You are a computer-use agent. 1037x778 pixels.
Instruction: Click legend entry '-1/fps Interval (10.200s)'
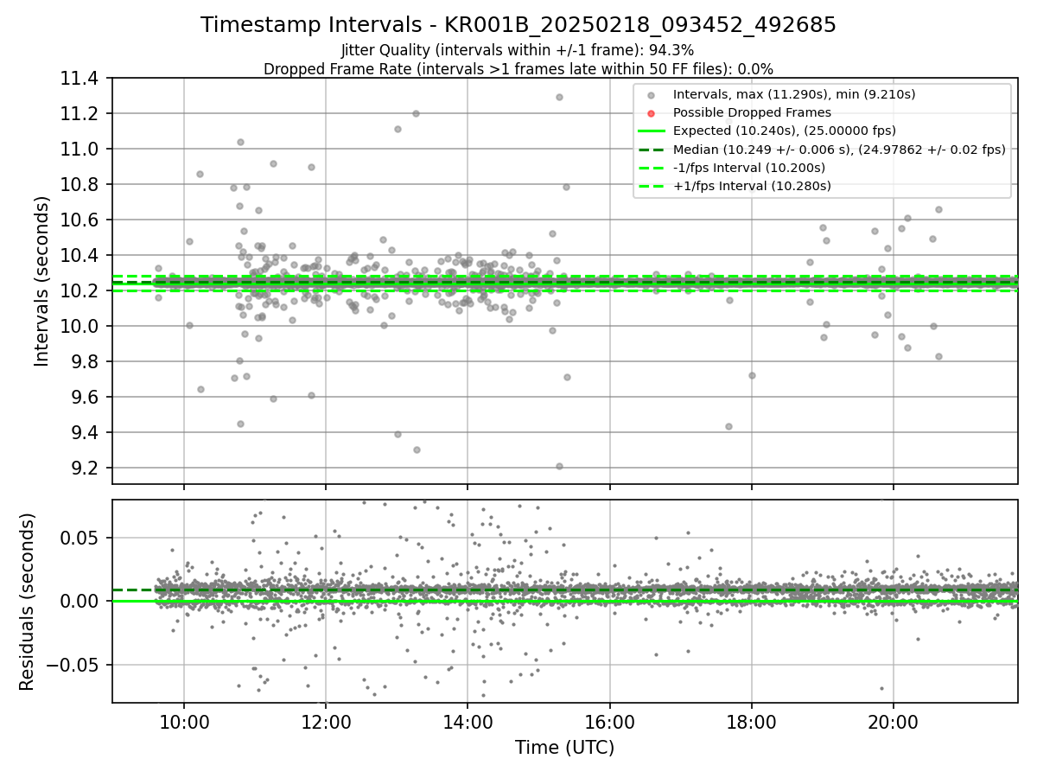[x=748, y=167]
